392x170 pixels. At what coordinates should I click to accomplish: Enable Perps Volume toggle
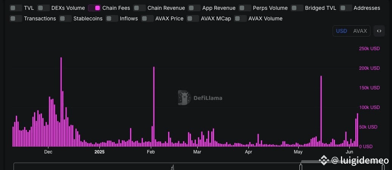(x=245, y=8)
